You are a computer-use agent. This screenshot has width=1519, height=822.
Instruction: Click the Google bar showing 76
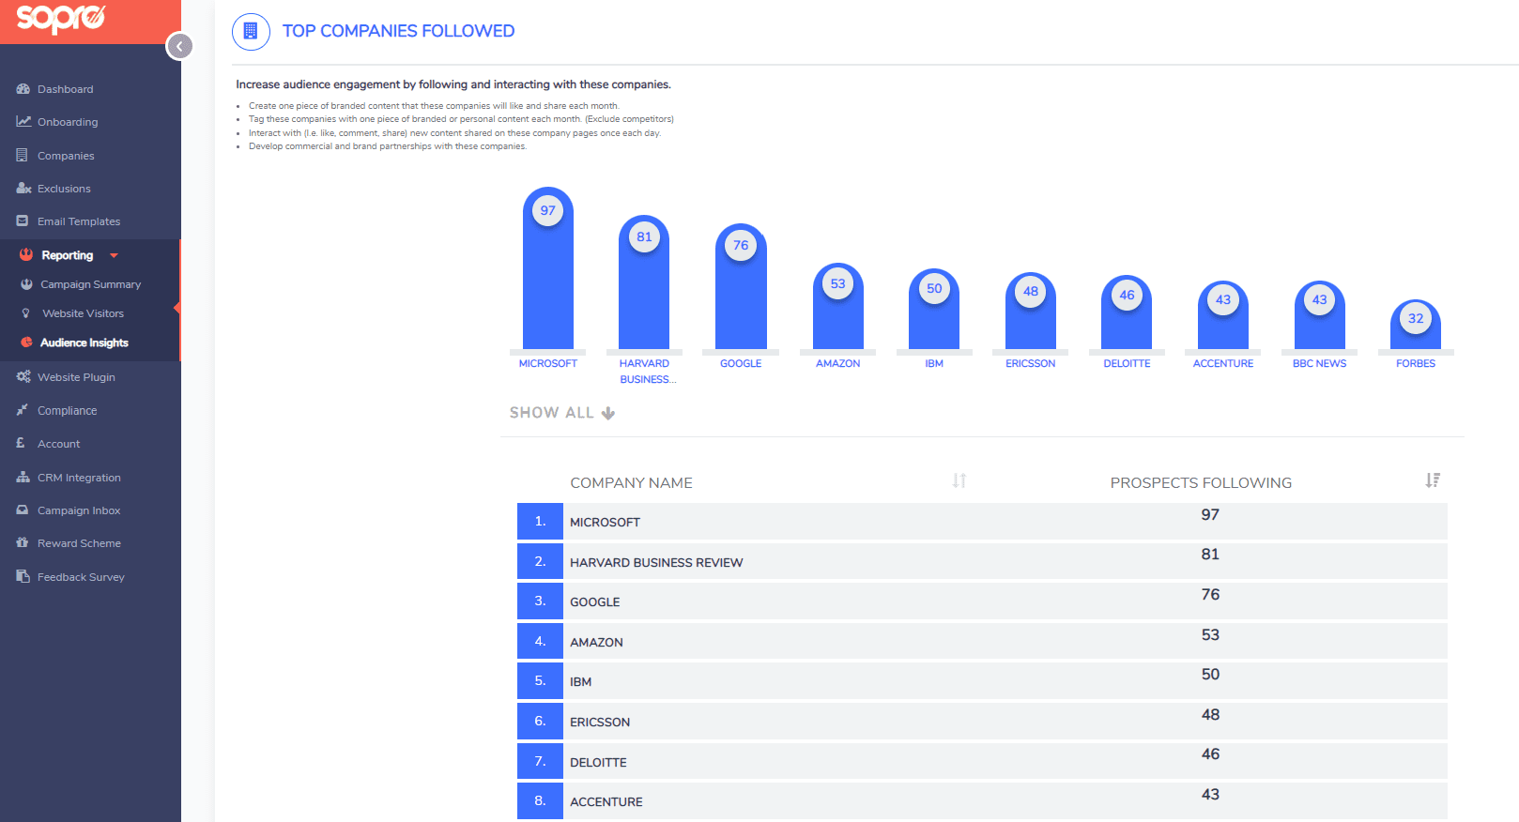coord(741,286)
